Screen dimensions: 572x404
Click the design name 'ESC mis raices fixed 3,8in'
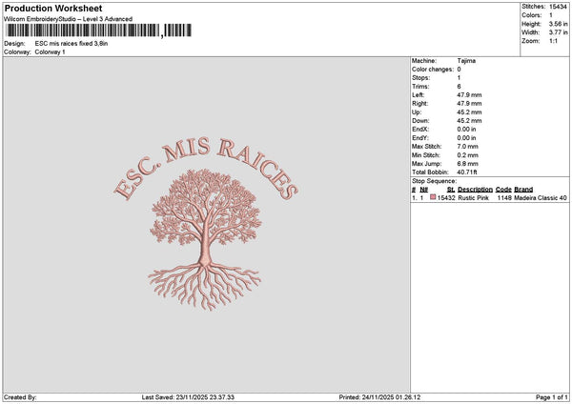pos(71,44)
